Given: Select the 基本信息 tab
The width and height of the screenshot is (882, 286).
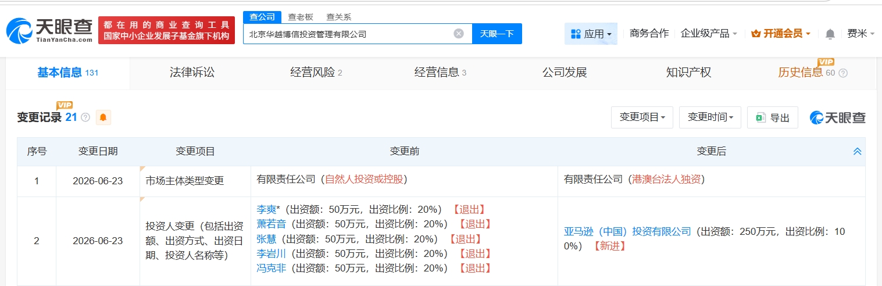Looking at the screenshot, I should (68, 73).
